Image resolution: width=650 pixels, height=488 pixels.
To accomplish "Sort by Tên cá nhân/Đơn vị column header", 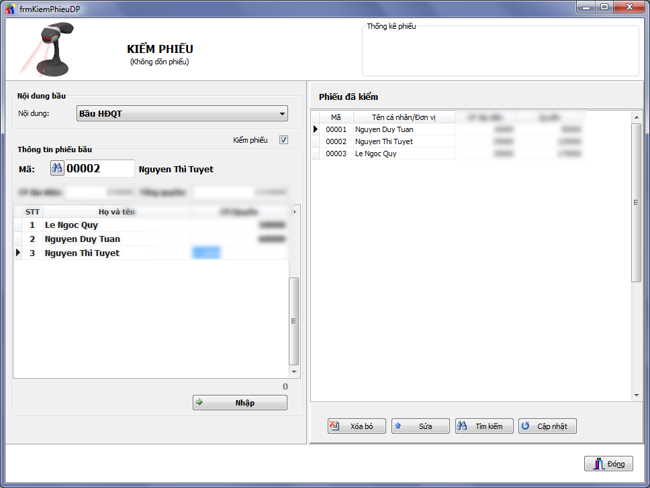I will pos(404,117).
